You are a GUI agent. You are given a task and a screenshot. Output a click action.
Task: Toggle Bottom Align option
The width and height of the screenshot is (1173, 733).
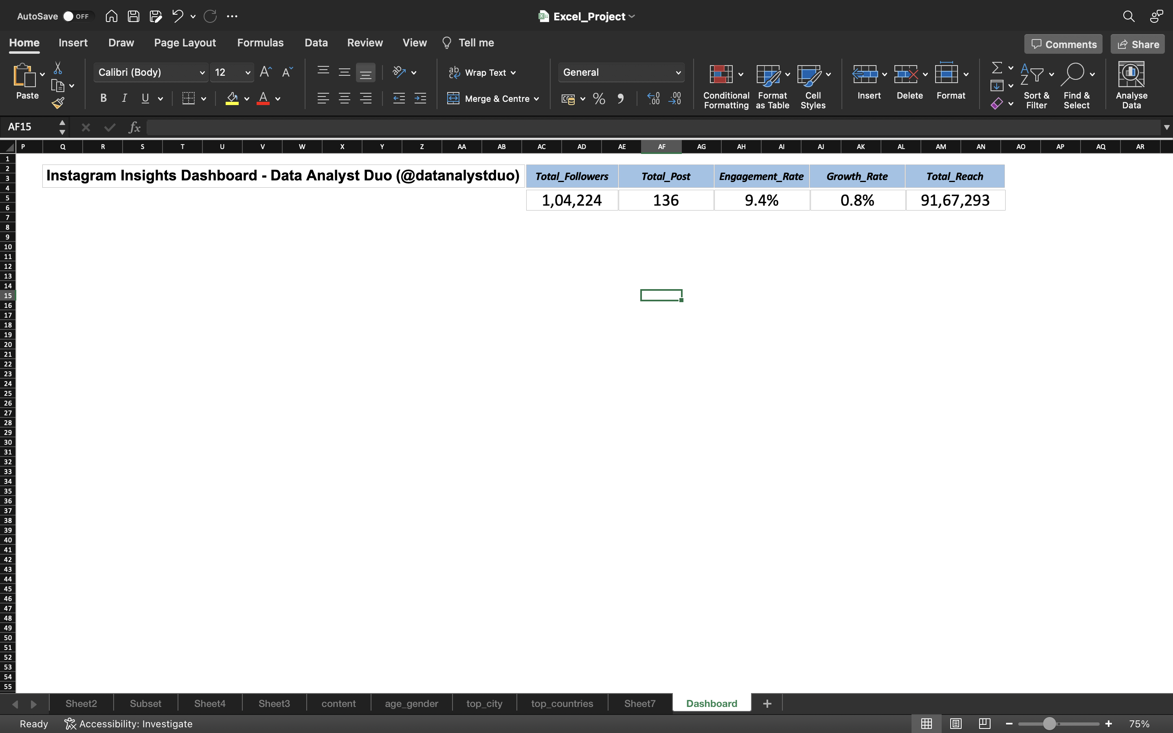(365, 73)
